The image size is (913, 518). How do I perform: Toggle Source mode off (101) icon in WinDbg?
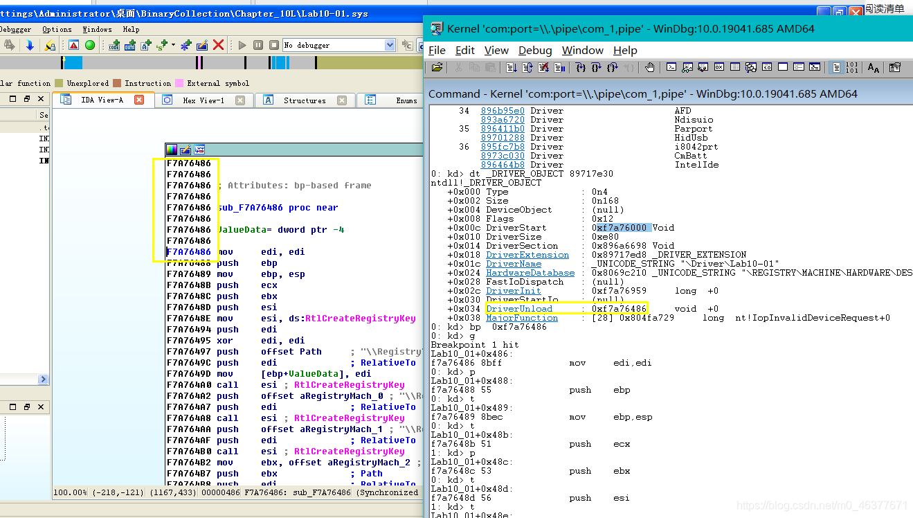click(x=852, y=67)
